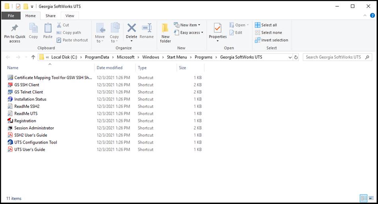The image size is (378, 204).
Task: Sort by the Type column header
Action: 156,68
